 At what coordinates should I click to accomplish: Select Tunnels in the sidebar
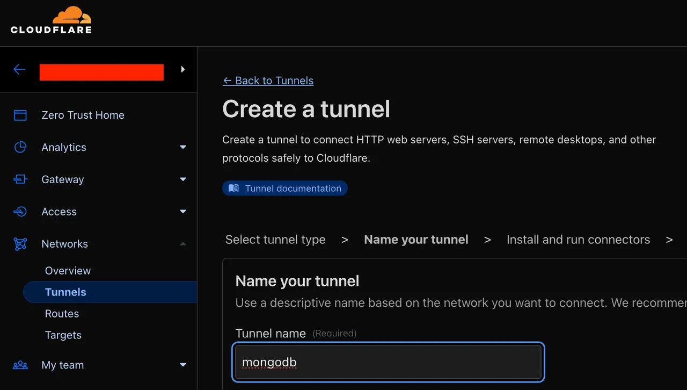pyautogui.click(x=110, y=292)
